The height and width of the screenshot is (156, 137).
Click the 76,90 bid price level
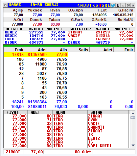[x=62, y=64]
